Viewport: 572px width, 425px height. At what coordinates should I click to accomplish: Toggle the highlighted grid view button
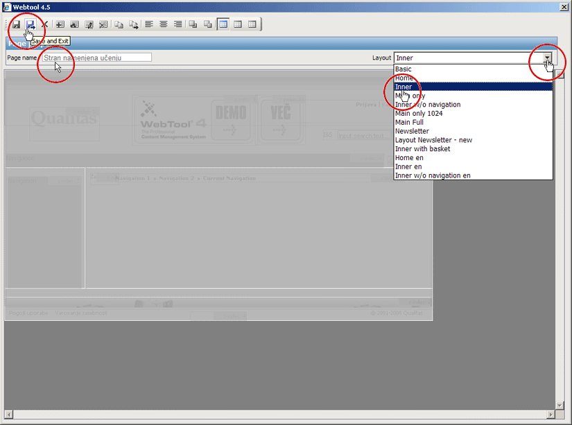click(223, 24)
